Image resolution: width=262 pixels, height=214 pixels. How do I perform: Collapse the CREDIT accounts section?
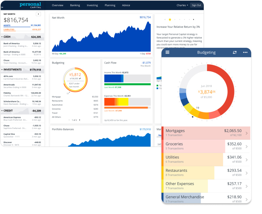click(2, 111)
